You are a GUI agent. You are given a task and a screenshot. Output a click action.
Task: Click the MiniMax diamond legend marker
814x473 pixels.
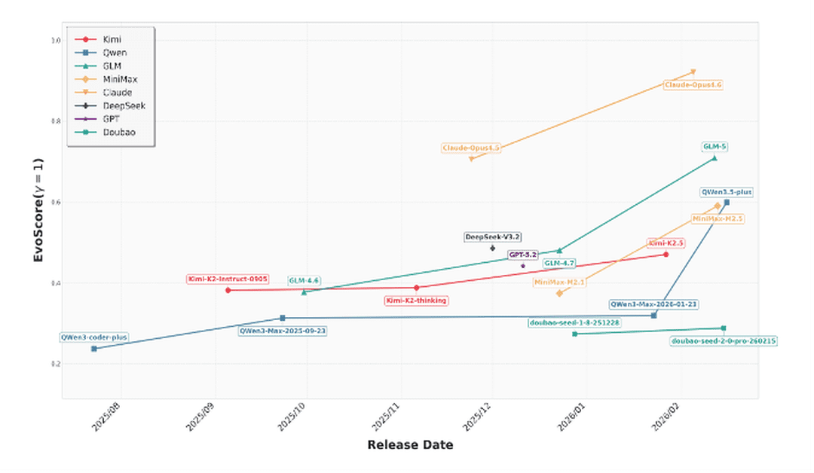[85, 79]
